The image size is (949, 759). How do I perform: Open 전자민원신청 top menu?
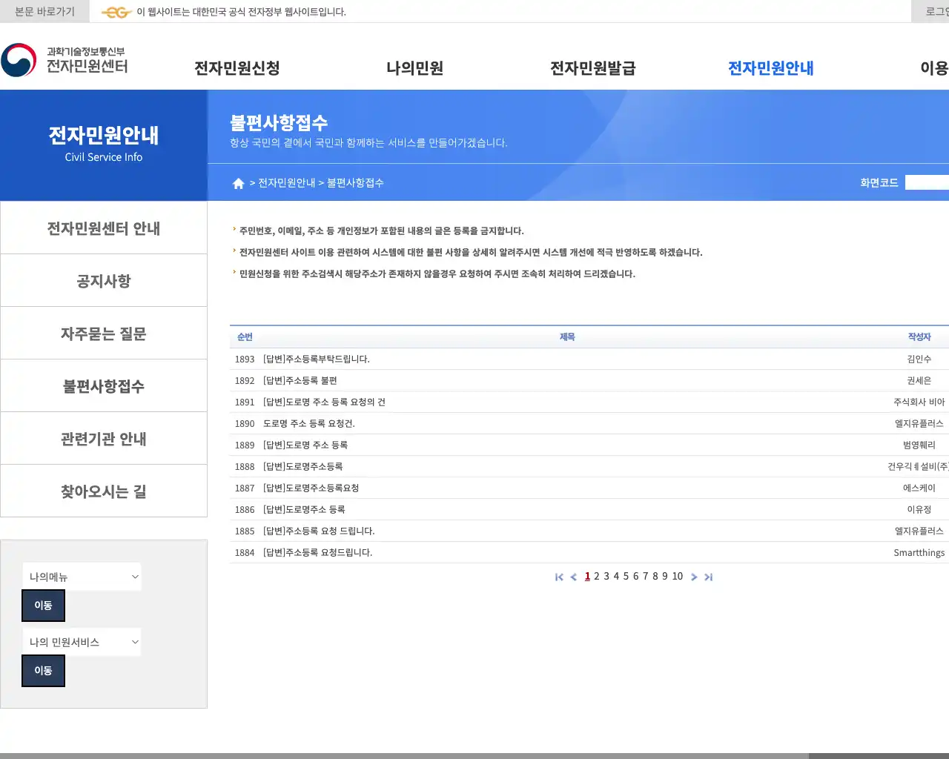[237, 68]
